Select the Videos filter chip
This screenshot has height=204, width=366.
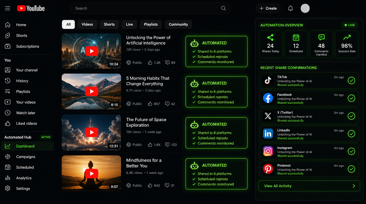pos(87,24)
